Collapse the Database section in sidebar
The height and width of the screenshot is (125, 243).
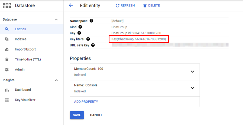coord(56,19)
